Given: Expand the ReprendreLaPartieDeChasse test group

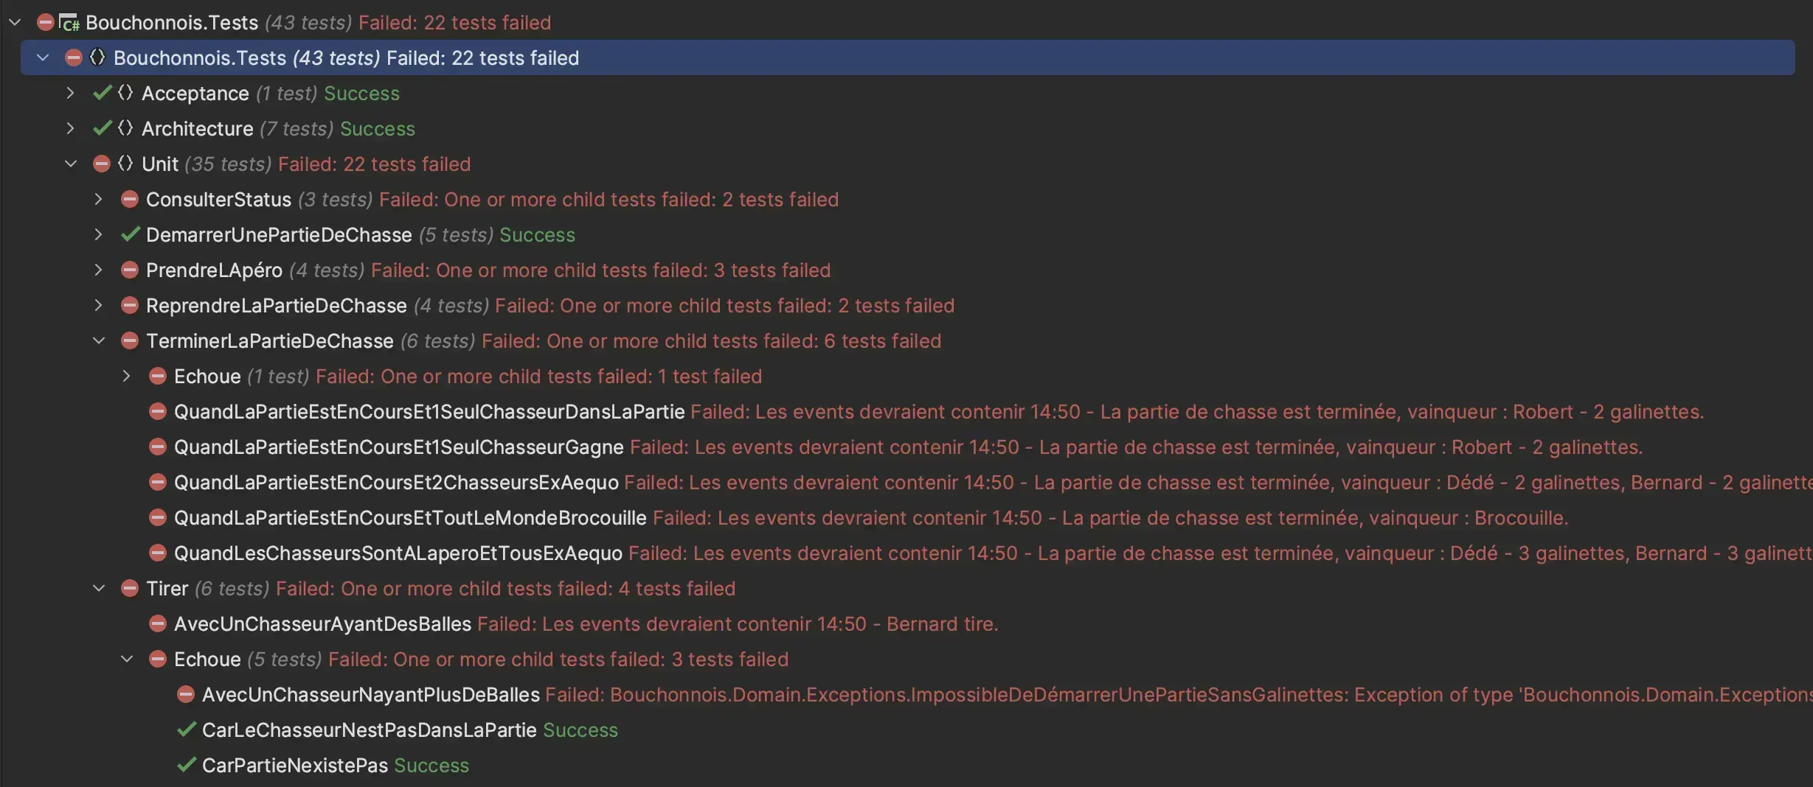Looking at the screenshot, I should (98, 305).
